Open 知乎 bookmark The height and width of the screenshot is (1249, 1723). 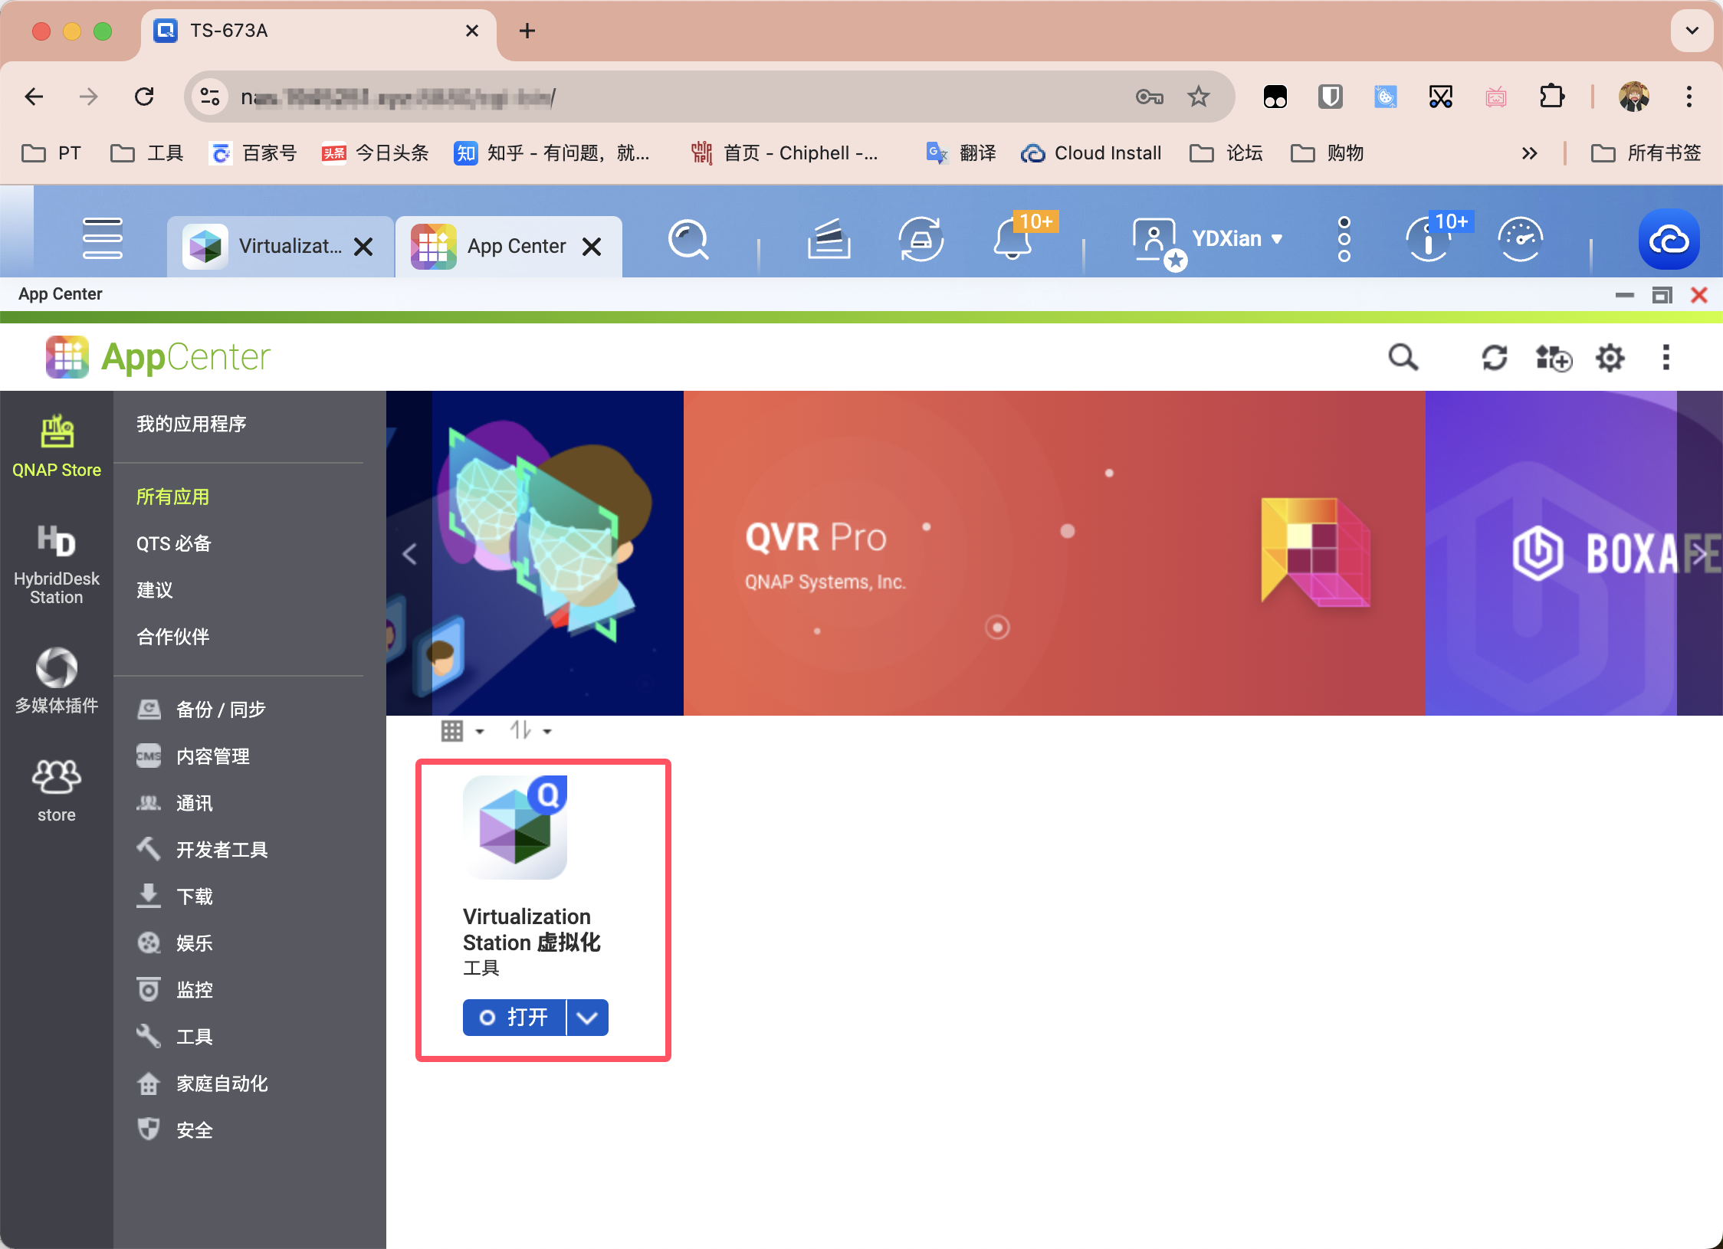pos(552,153)
